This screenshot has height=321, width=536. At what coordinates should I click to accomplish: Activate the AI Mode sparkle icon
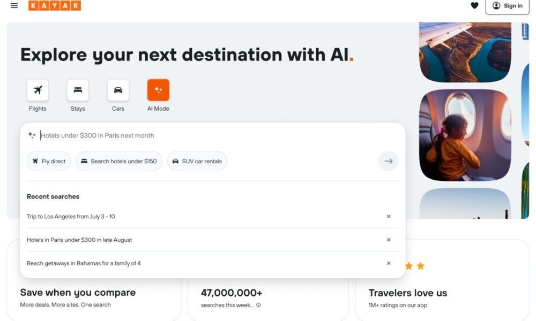(x=158, y=90)
